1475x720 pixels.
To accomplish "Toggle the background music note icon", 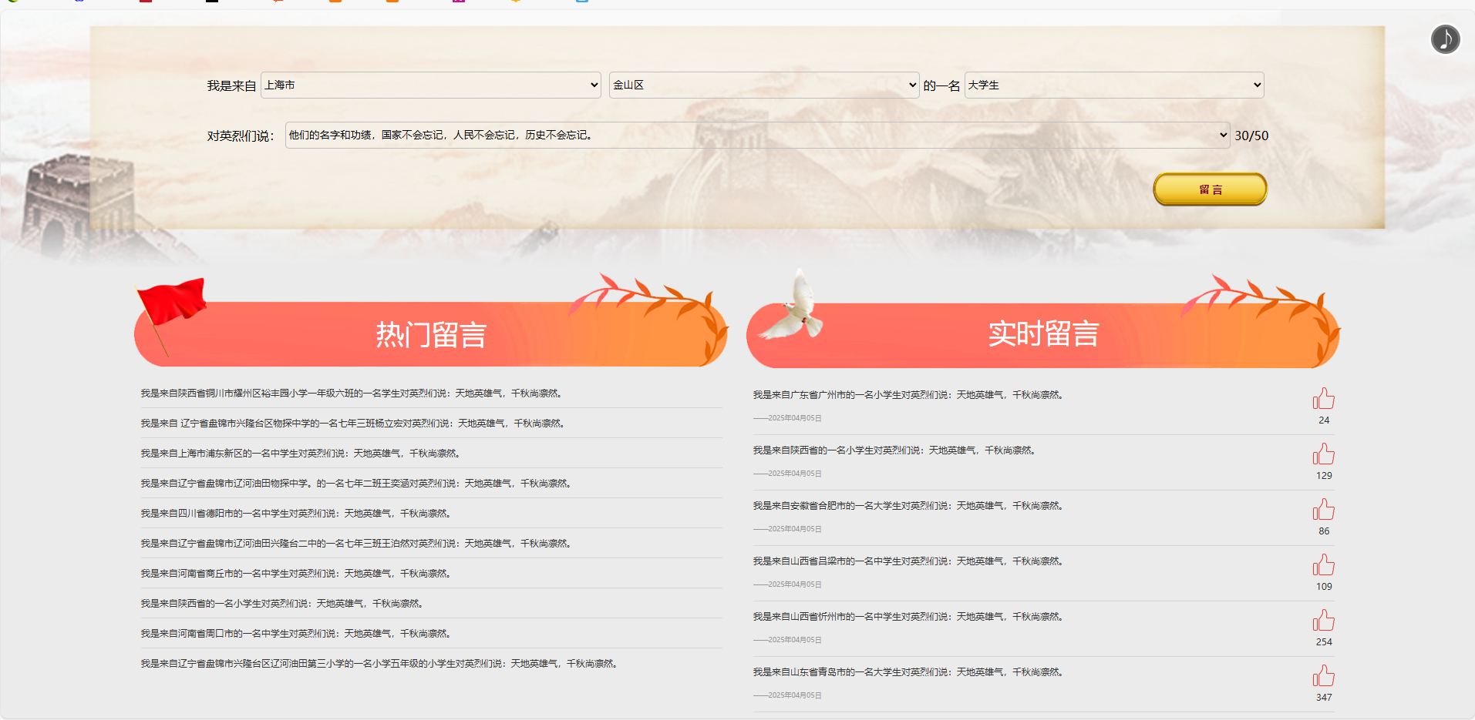I will tap(1445, 39).
